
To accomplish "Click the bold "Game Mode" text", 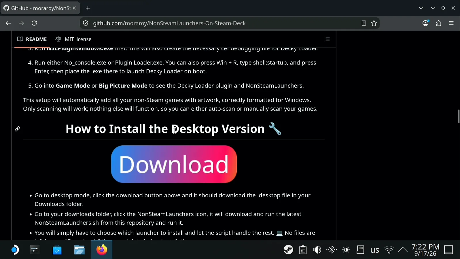I will (x=73, y=86).
